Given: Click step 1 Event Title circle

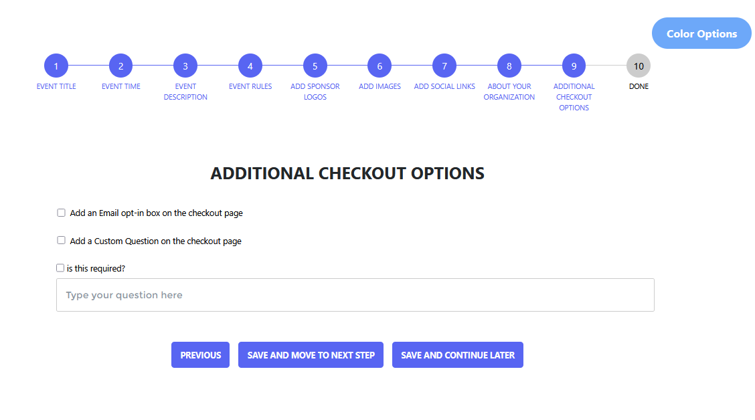Looking at the screenshot, I should click(56, 66).
